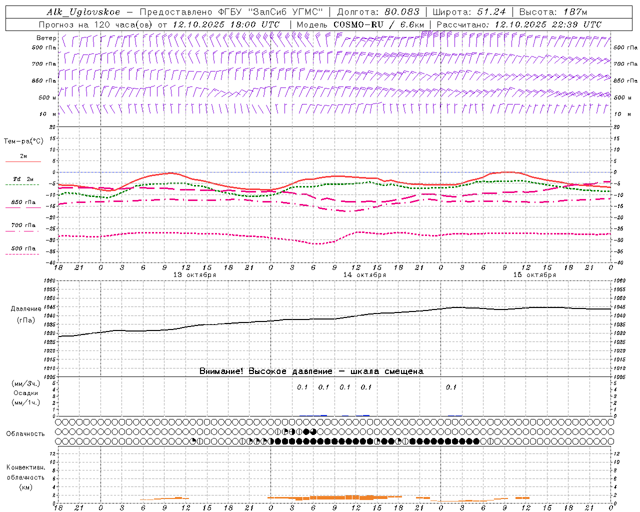Click the Конвективн. convective cloud label
This screenshot has width=640, height=512.
(x=26, y=467)
